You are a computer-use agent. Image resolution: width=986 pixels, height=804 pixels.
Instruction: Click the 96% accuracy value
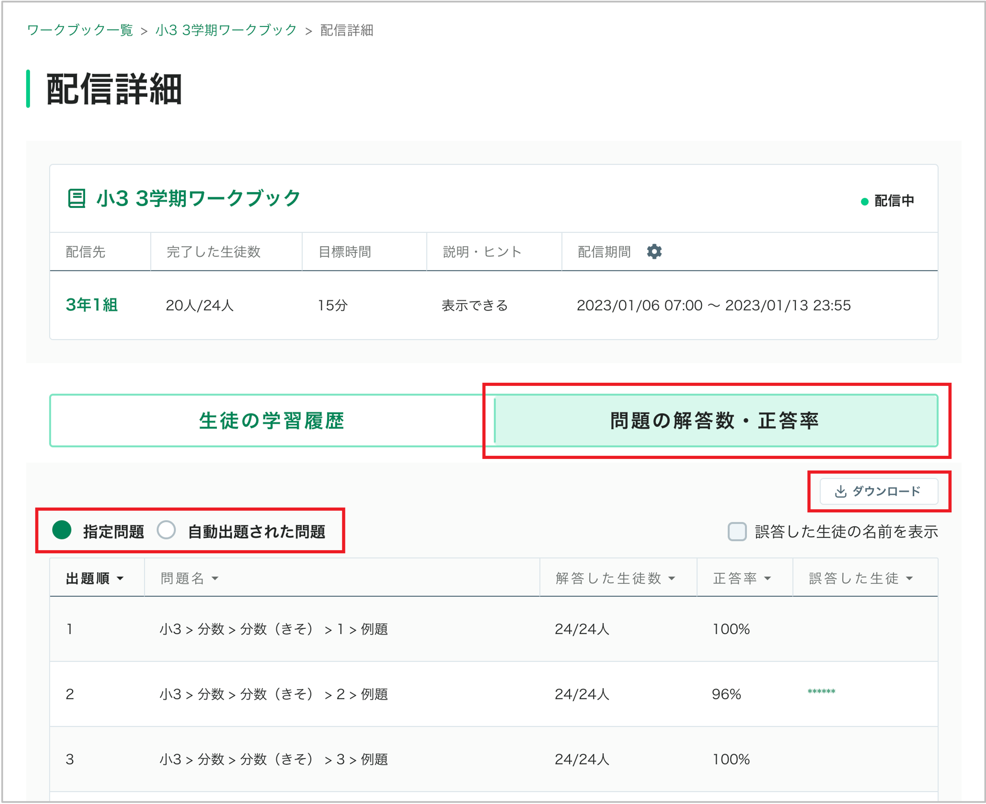726,694
